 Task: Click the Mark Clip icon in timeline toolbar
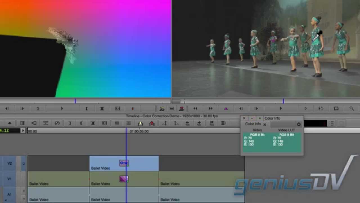point(93,123)
